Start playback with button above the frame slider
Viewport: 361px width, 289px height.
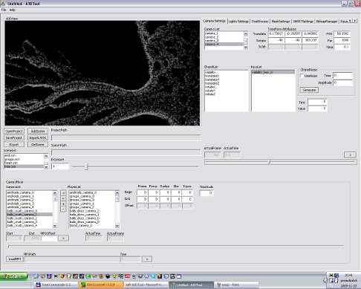coord(350,155)
